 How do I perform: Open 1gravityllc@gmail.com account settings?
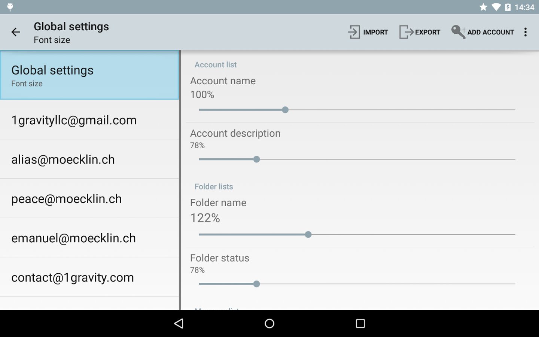89,120
